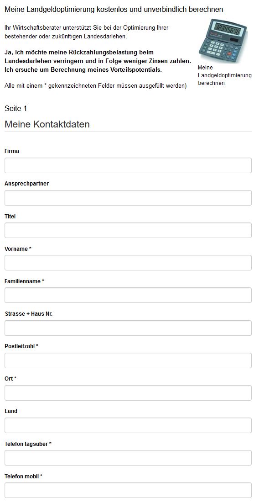
Task: Click the Telefon mobil label
Action: (23, 477)
